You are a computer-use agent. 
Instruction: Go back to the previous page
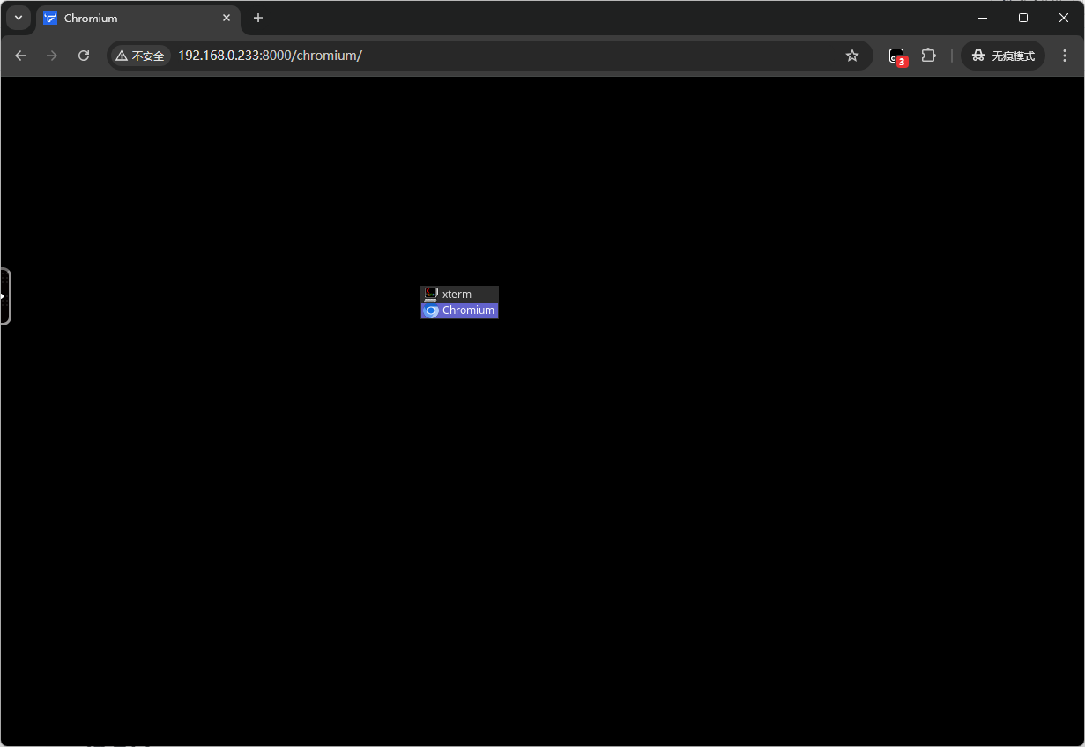click(20, 56)
